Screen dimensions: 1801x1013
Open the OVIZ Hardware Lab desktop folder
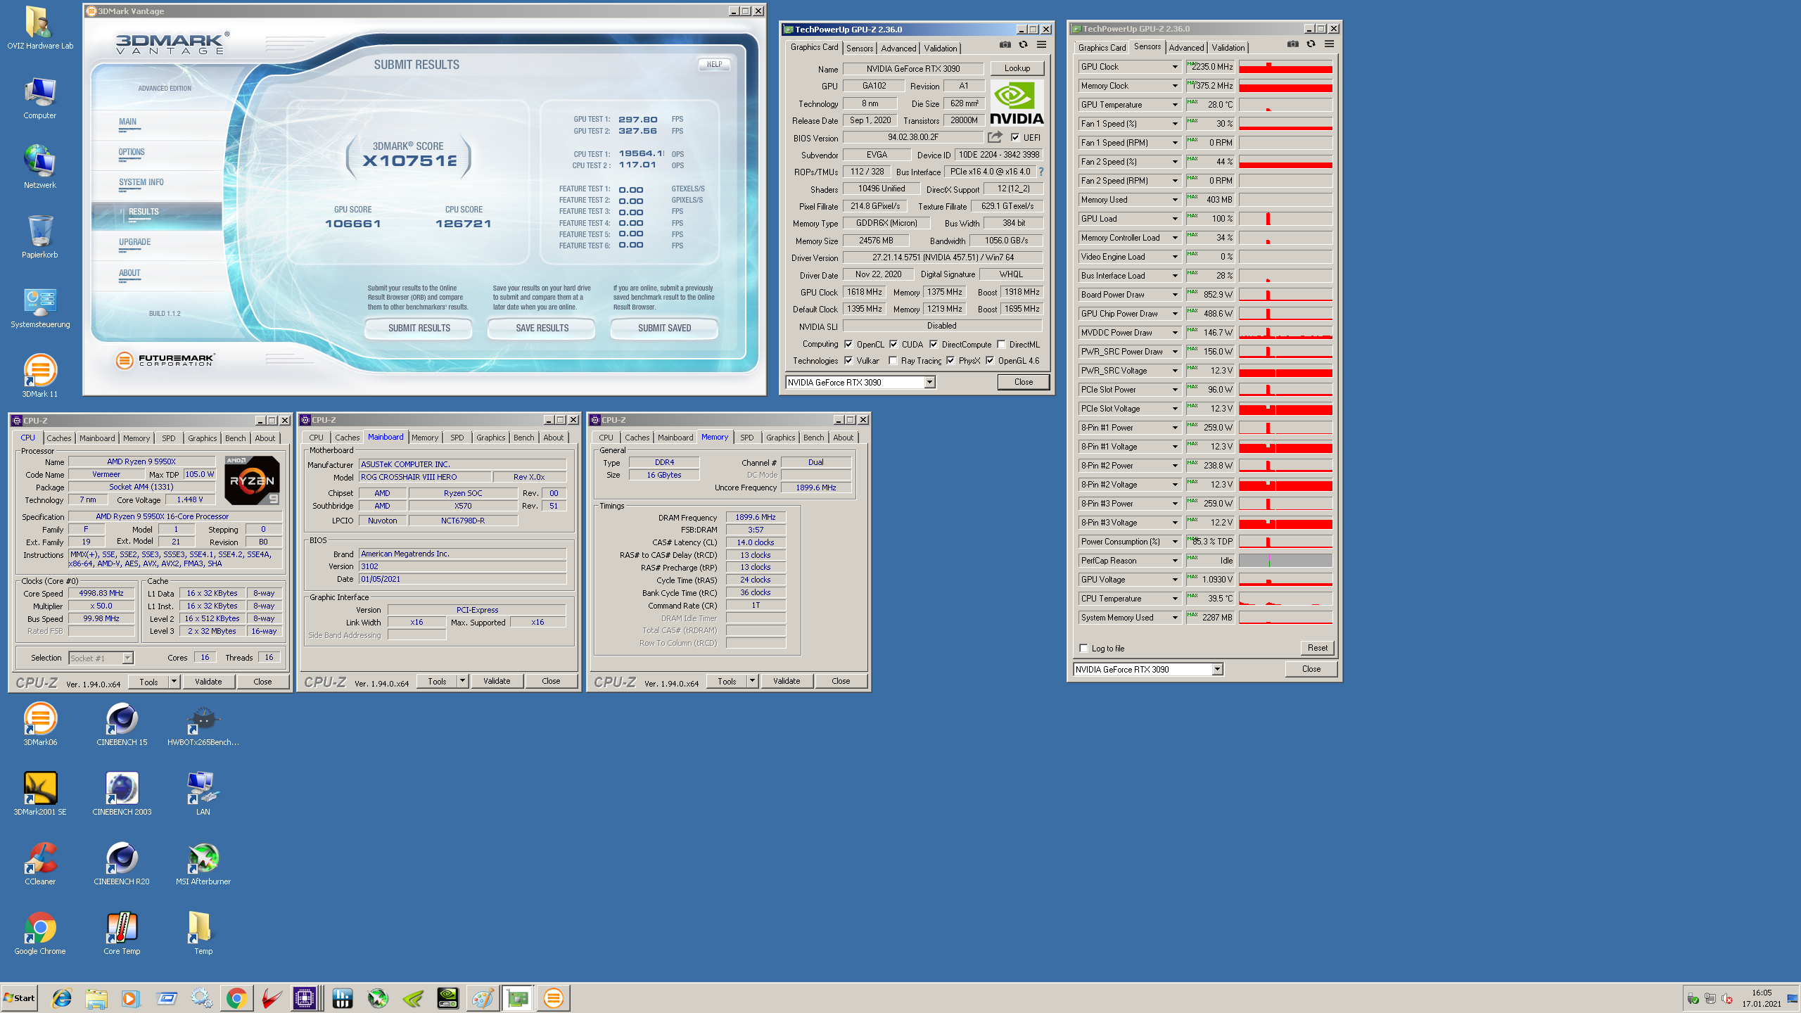[40, 29]
